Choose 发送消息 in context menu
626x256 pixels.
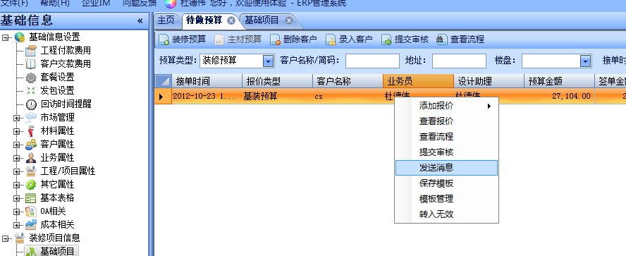[446, 168]
